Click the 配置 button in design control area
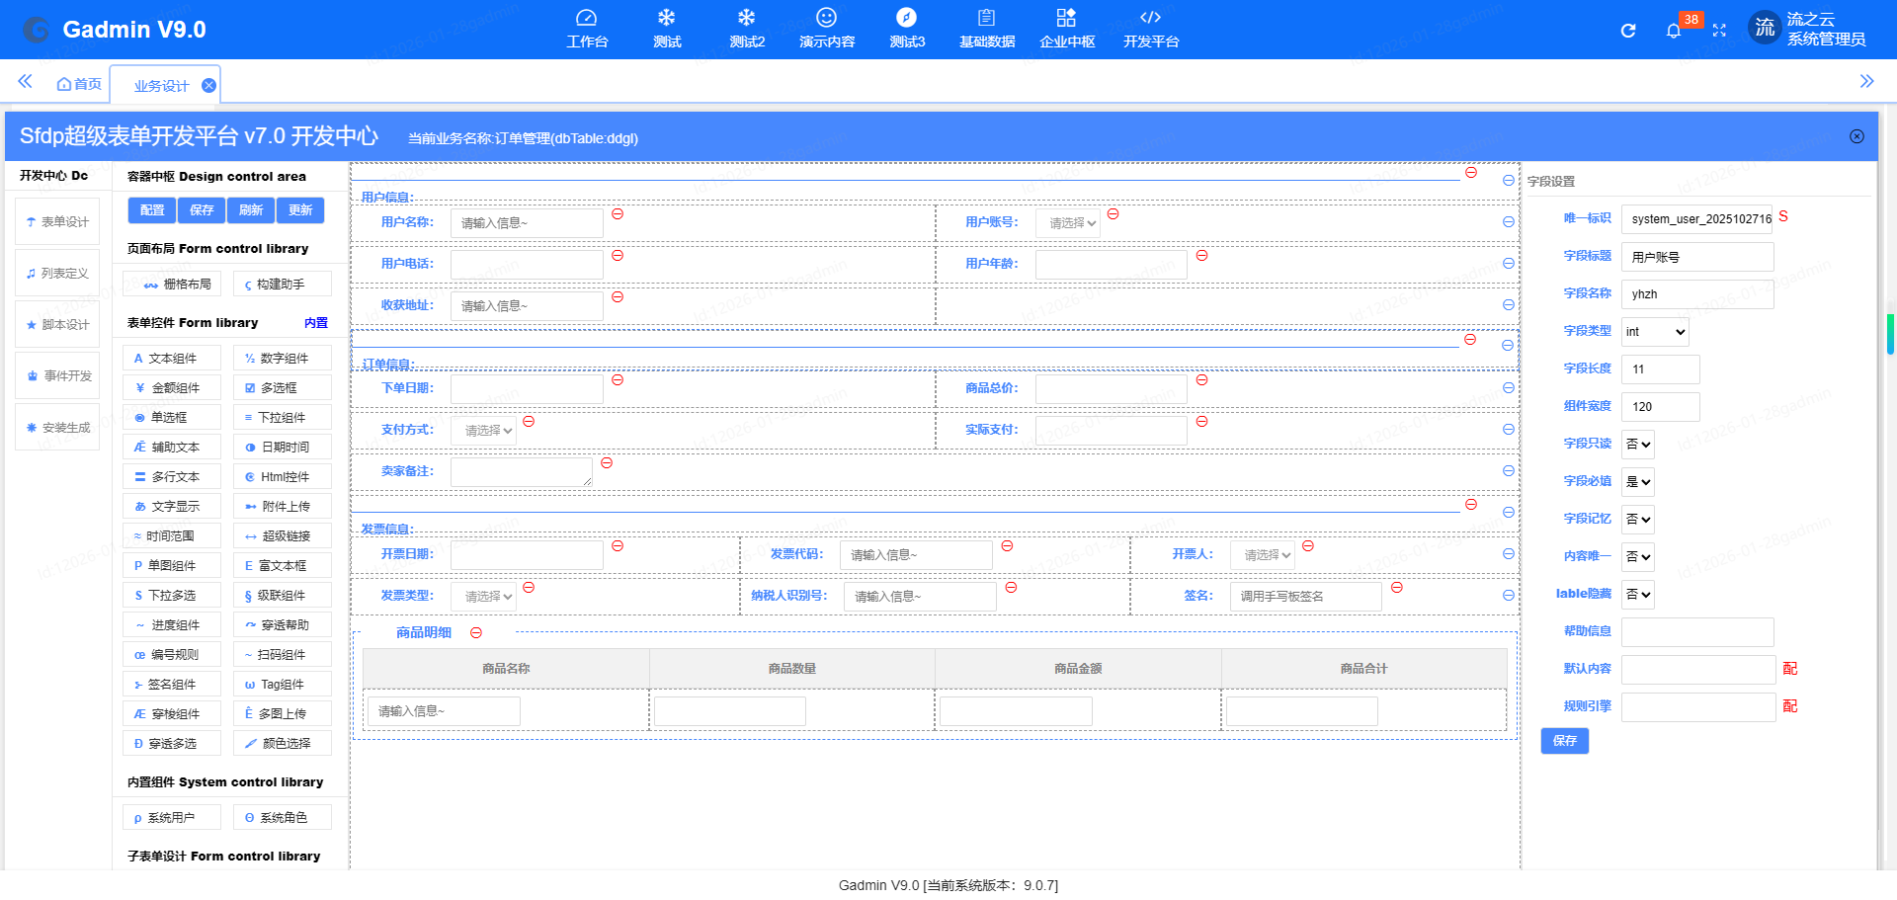This screenshot has width=1897, height=900. point(152,210)
